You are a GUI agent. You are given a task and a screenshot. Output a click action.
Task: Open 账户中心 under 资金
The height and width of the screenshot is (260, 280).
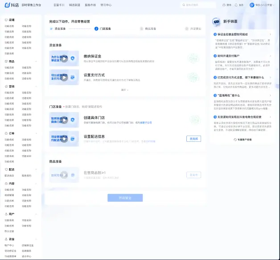(9, 245)
